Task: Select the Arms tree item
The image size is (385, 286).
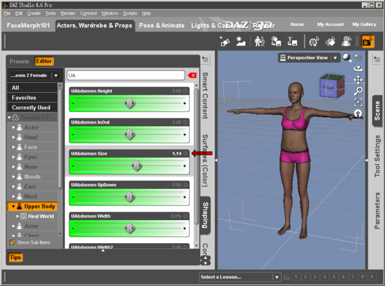Action: point(31,226)
